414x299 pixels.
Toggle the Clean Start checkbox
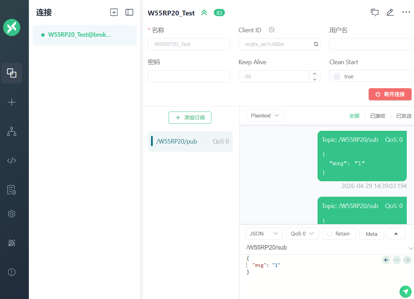[337, 77]
